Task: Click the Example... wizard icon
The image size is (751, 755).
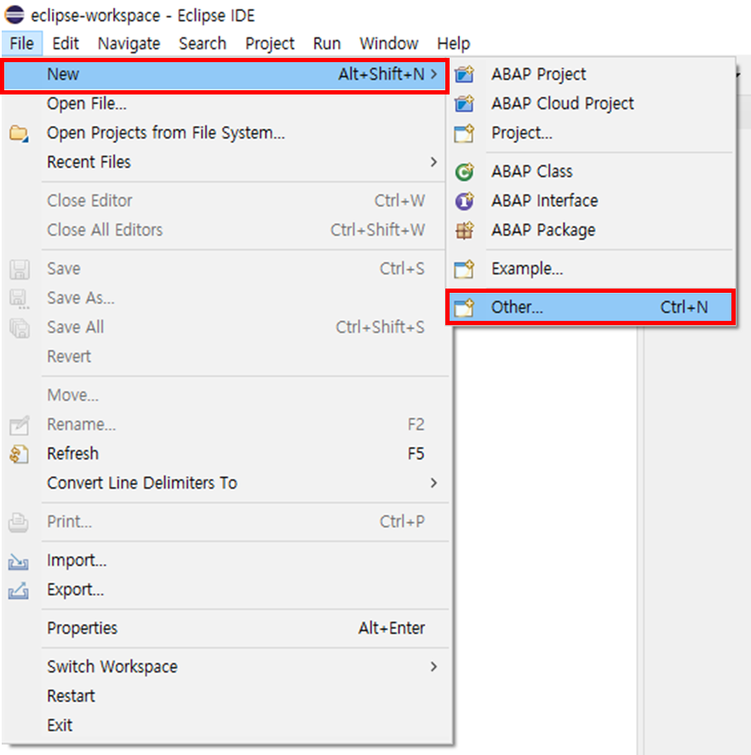Action: click(x=464, y=269)
